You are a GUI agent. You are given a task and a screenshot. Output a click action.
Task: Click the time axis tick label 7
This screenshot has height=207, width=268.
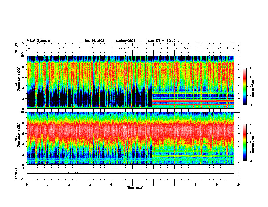(175, 185)
